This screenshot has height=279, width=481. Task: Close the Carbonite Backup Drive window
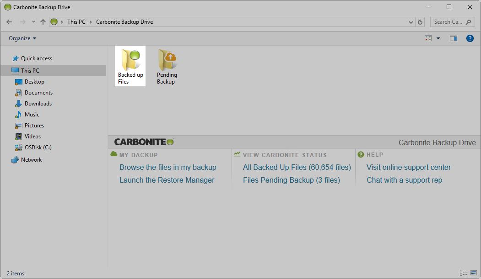pos(470,7)
